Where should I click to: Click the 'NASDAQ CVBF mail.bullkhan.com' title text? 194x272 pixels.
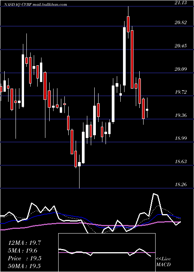coord(35,5)
